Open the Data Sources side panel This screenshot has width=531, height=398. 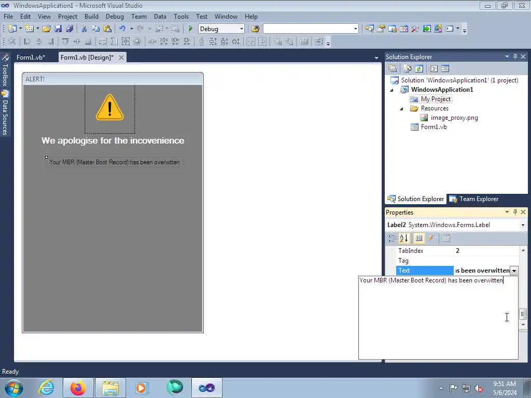pos(5,113)
